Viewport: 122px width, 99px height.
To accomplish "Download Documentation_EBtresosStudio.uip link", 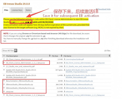I will (x=79, y=81).
